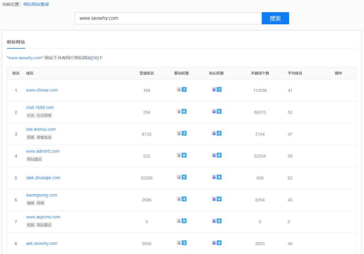Open the club.1688.com domain link
This screenshot has height=254, width=364.
40,107
